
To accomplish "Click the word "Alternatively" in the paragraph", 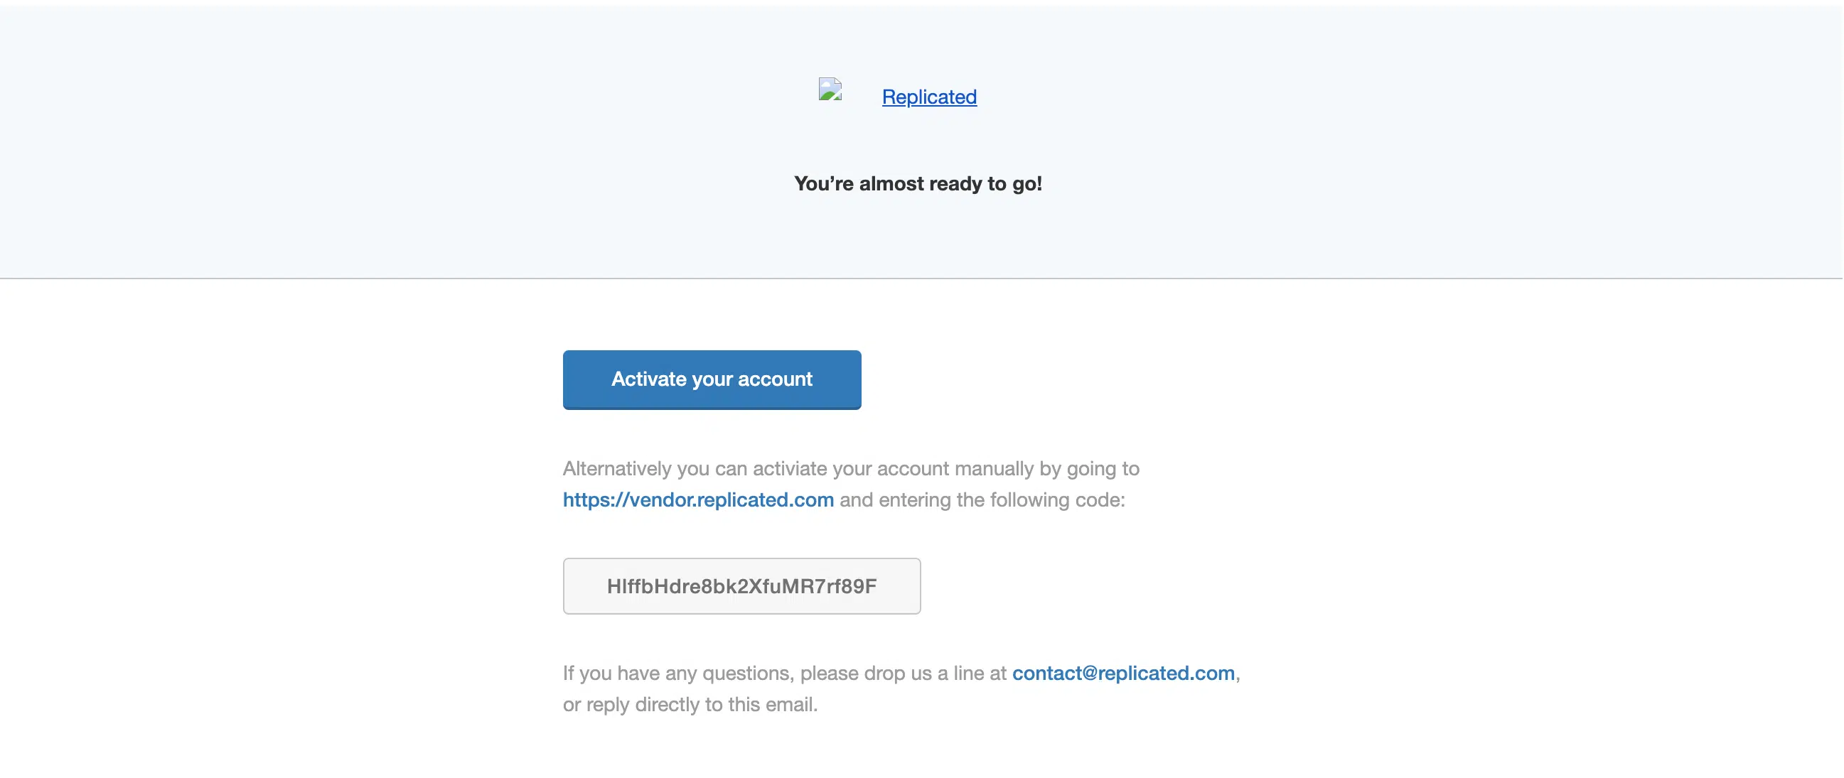I will tap(616, 468).
